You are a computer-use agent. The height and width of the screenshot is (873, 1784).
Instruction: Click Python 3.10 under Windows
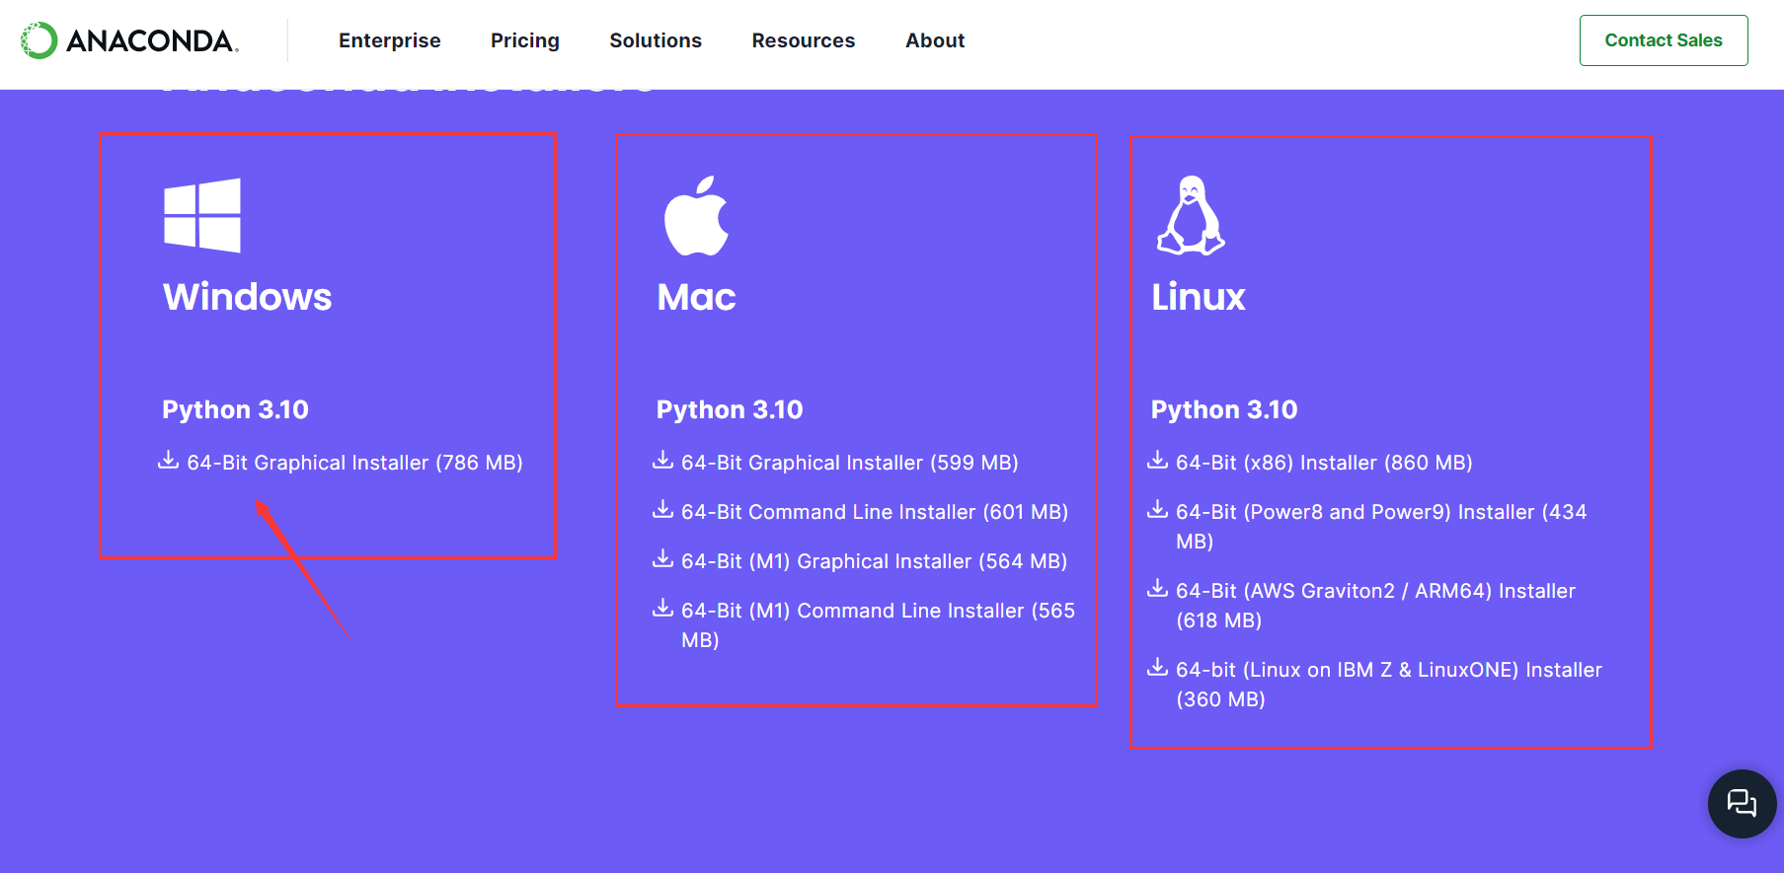[x=235, y=409]
